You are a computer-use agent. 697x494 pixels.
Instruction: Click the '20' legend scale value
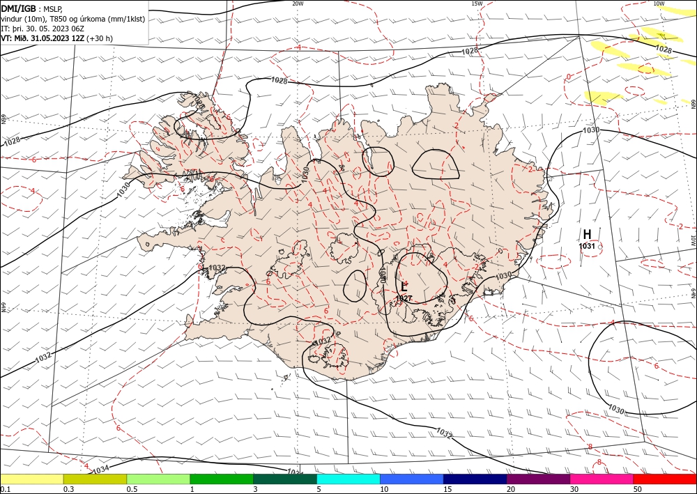tap(511, 489)
